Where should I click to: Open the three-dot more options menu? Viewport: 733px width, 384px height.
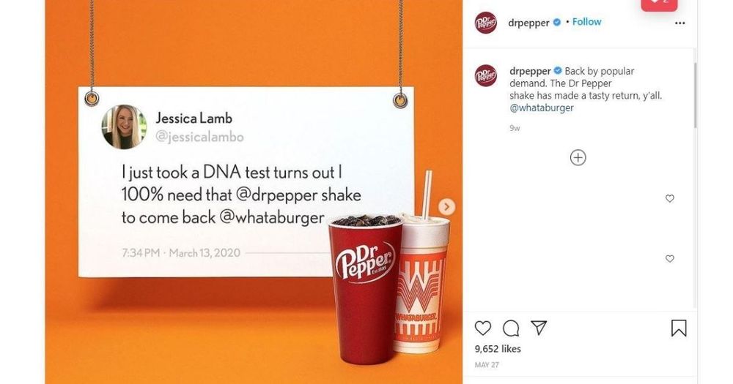pos(680,23)
